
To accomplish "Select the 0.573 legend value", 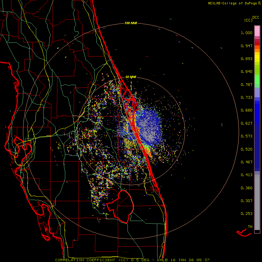I will 247,136.
